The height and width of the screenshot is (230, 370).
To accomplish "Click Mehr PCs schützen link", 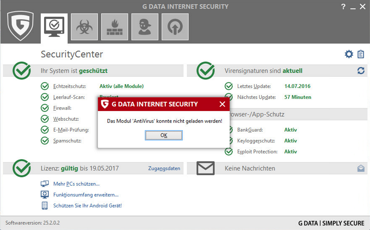I will pyautogui.click(x=76, y=184).
